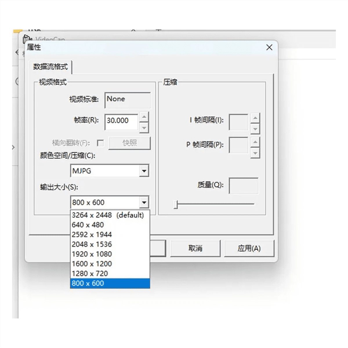Image resolution: width=348 pixels, height=348 pixels.
Task: Click the 取消 cancel button
Action: point(195,248)
